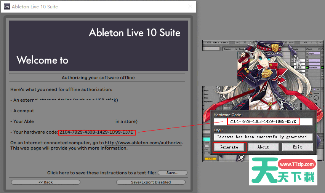Screen dimensions: 325x193
Task: Click the 'Hardware Code :' label in keygen
Action: pyautogui.click(x=229, y=115)
